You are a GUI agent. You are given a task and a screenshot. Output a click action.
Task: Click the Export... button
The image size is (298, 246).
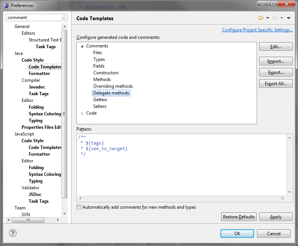[276, 72]
